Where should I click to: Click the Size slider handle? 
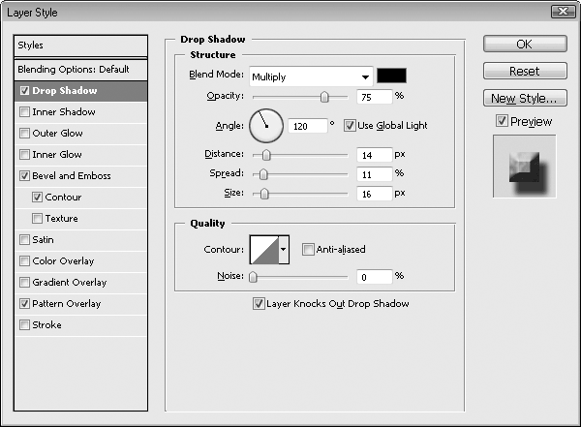pos(264,194)
